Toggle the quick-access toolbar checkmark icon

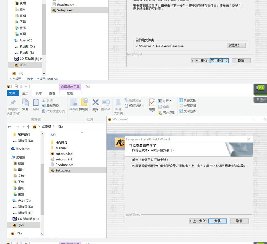pos(16,87)
